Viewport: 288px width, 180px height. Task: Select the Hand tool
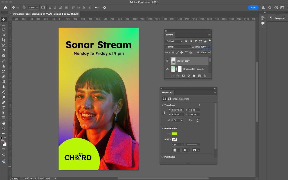pos(4,123)
